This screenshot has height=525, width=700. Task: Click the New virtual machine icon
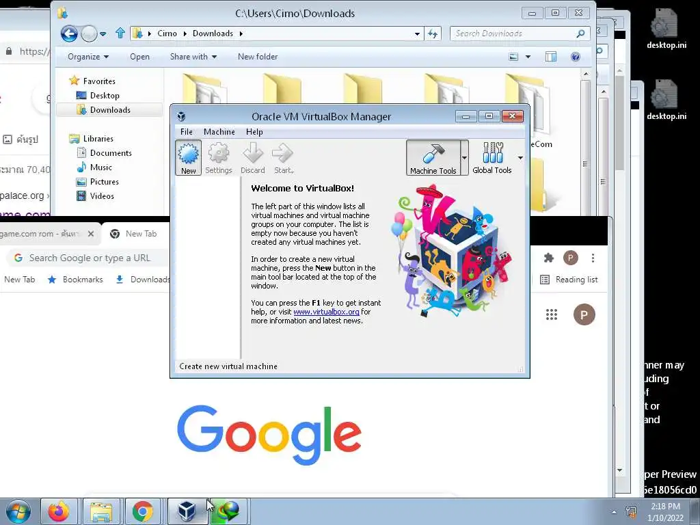(189, 158)
